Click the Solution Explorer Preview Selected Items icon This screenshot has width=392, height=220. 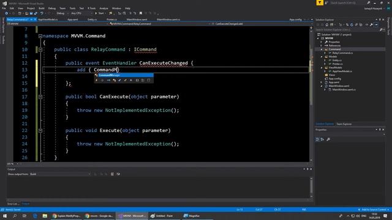[x=376, y=24]
